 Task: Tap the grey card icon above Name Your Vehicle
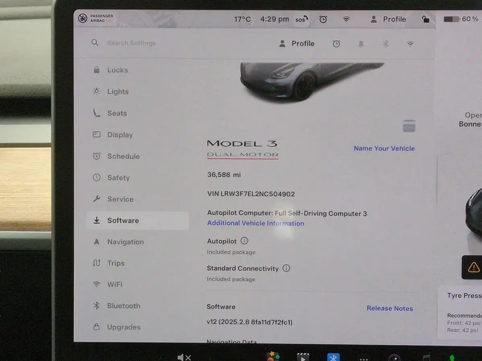[409, 126]
